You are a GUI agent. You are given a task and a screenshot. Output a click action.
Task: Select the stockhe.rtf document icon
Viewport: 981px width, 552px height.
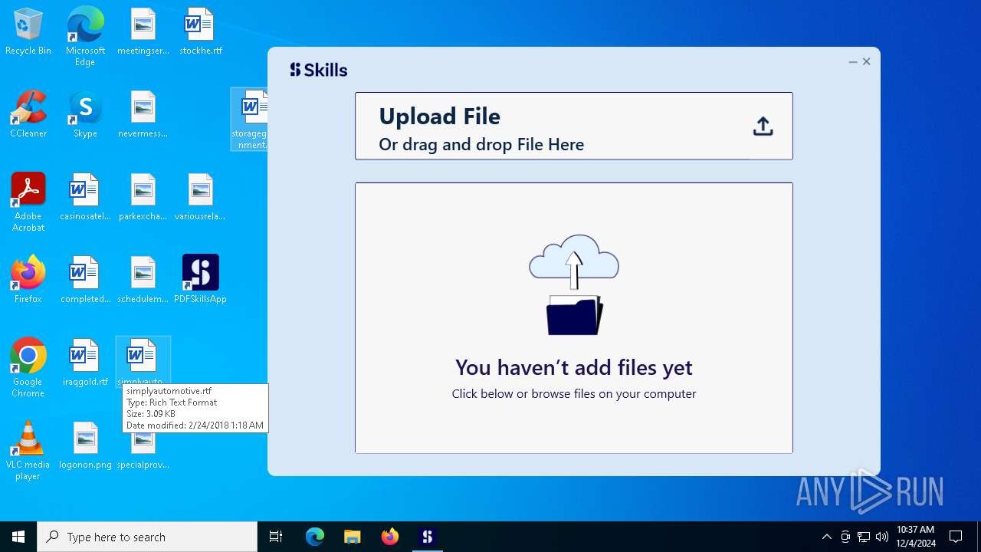[x=201, y=32]
